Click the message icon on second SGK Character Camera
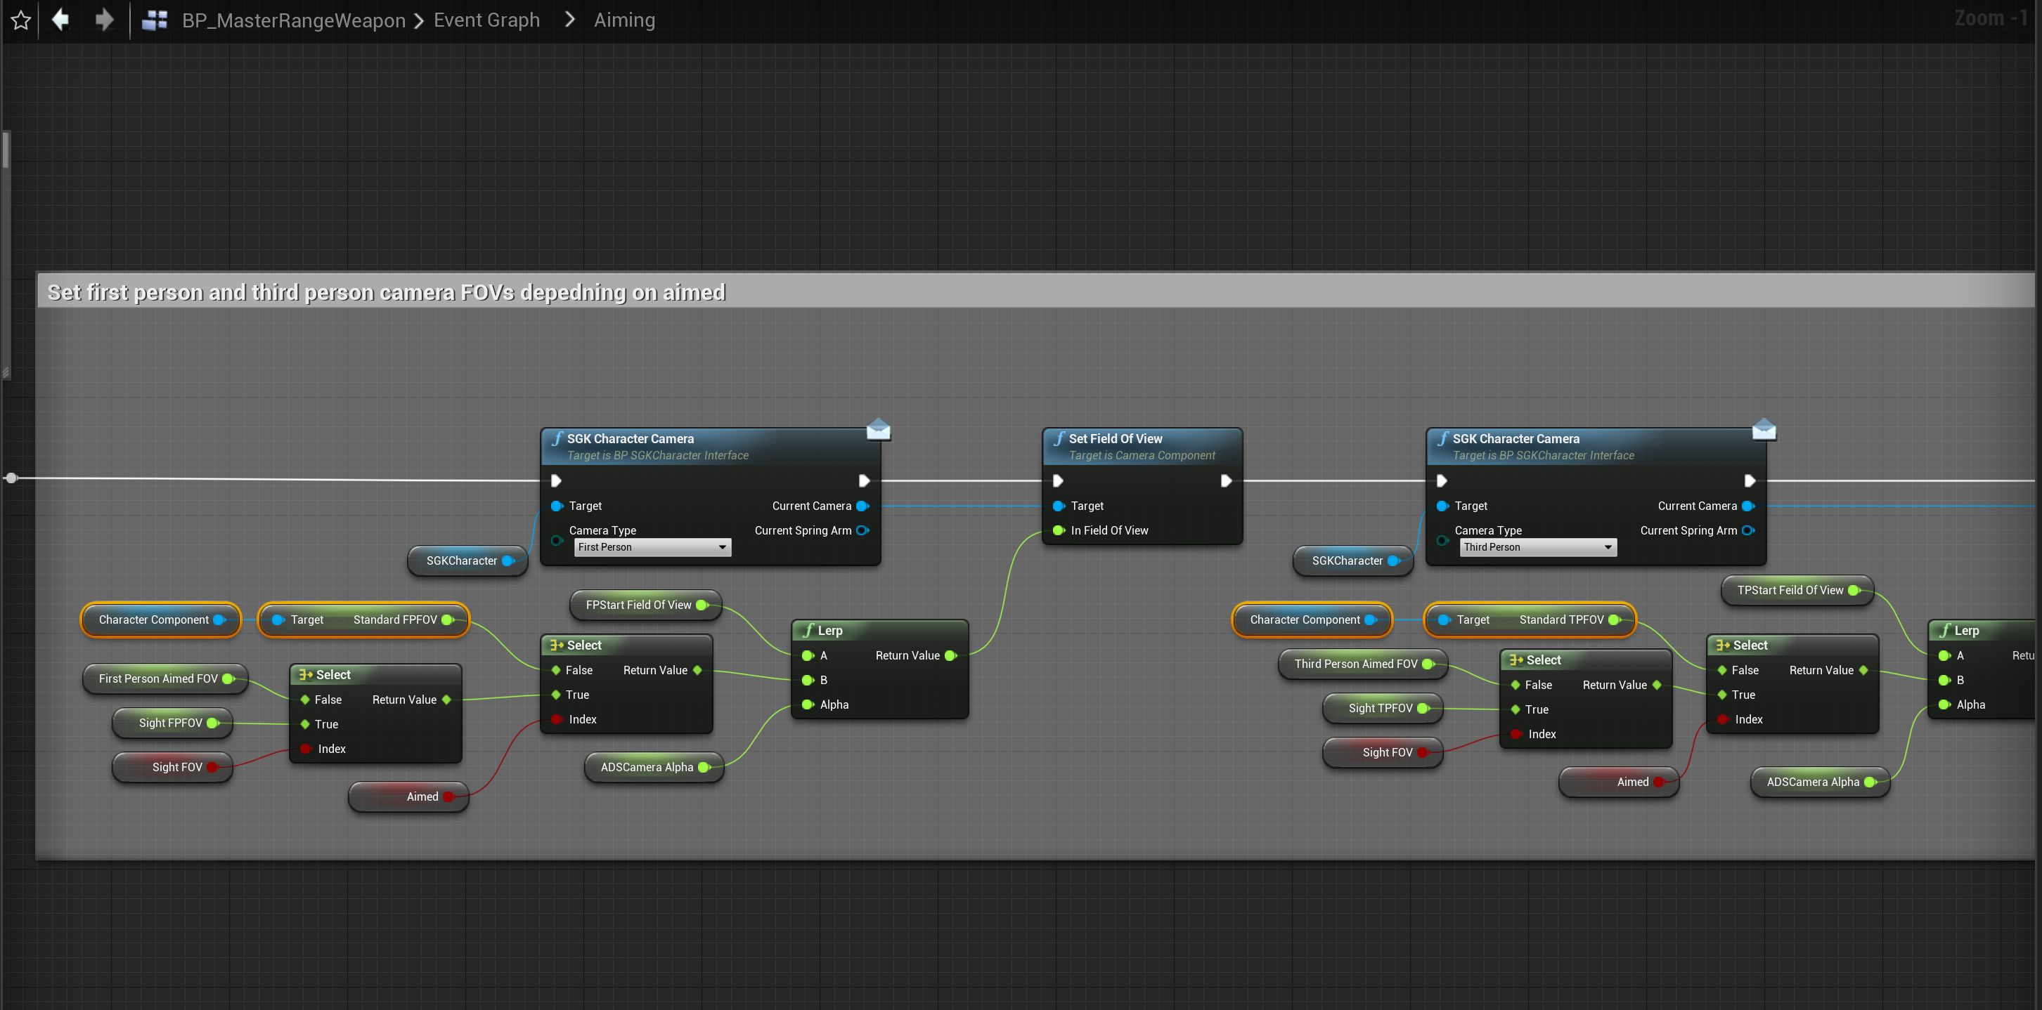 click(x=1764, y=429)
